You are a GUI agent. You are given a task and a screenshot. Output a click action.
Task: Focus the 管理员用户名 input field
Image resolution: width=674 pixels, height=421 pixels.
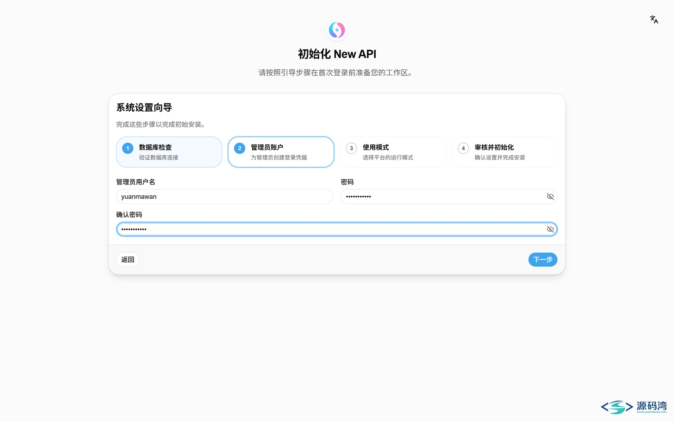[x=225, y=197]
